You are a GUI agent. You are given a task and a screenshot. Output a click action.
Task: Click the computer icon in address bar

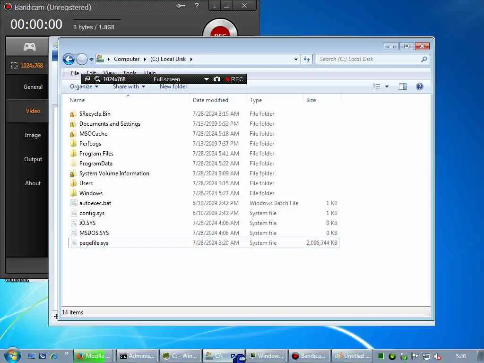pyautogui.click(x=100, y=59)
